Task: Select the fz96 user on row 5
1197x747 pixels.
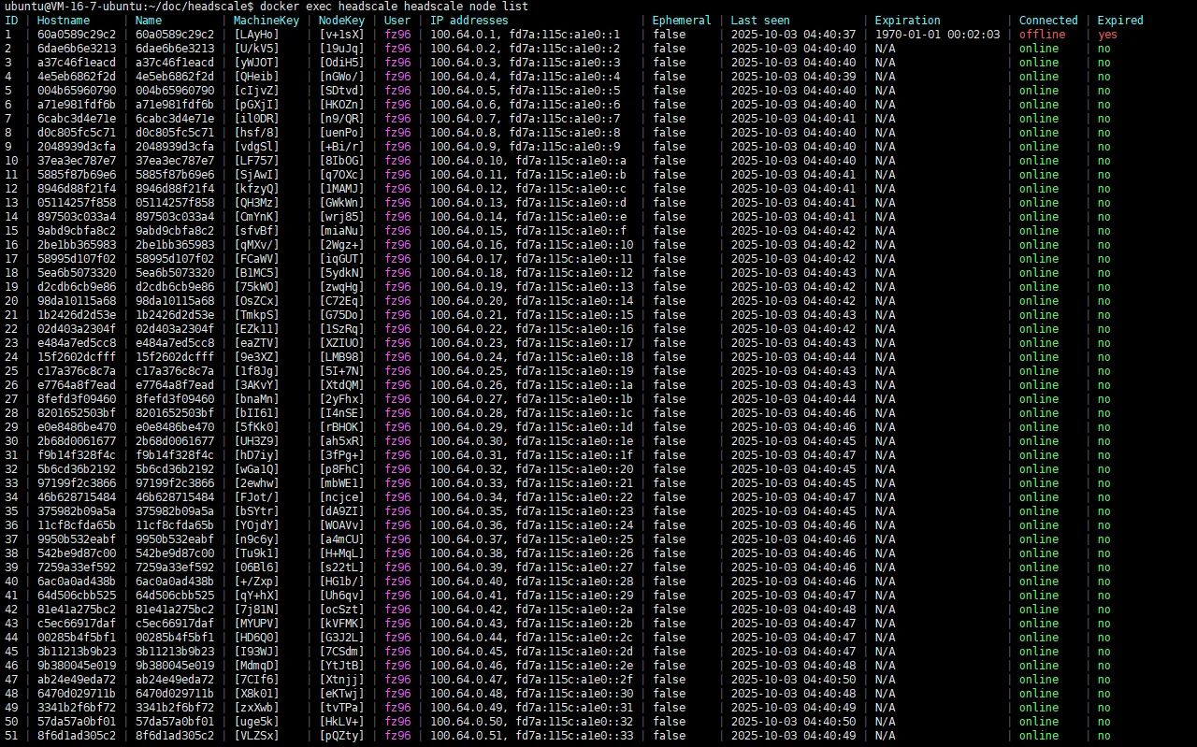Action: [x=397, y=90]
